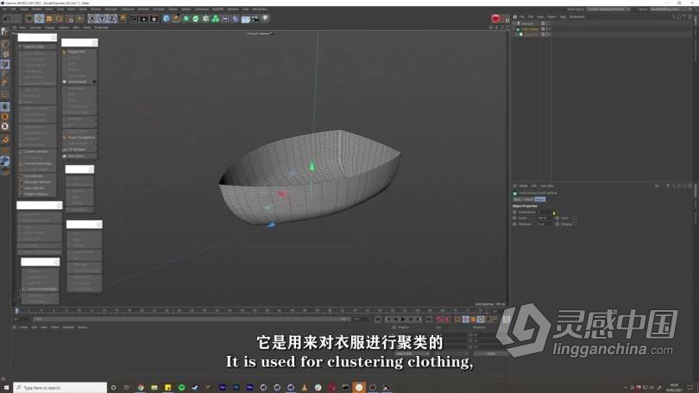This screenshot has height=393, width=699.
Task: Click the Camera object icon
Action: coord(255,19)
